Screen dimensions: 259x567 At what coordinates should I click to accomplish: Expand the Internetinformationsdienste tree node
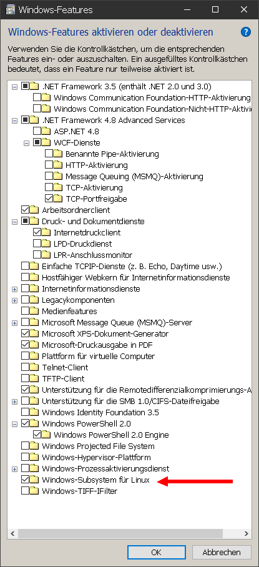(14, 289)
